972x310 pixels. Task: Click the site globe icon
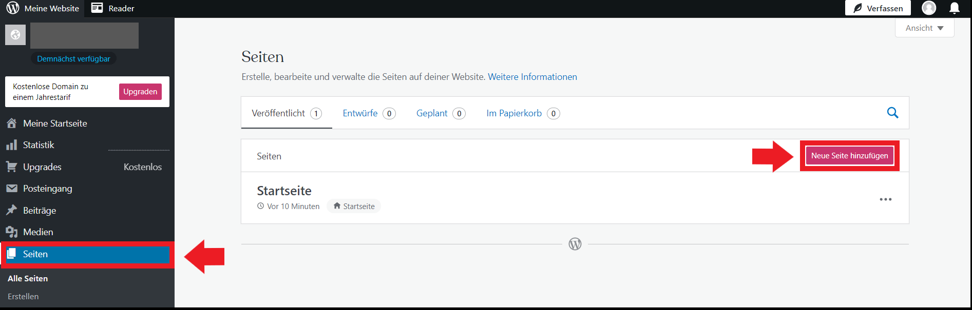(15, 35)
